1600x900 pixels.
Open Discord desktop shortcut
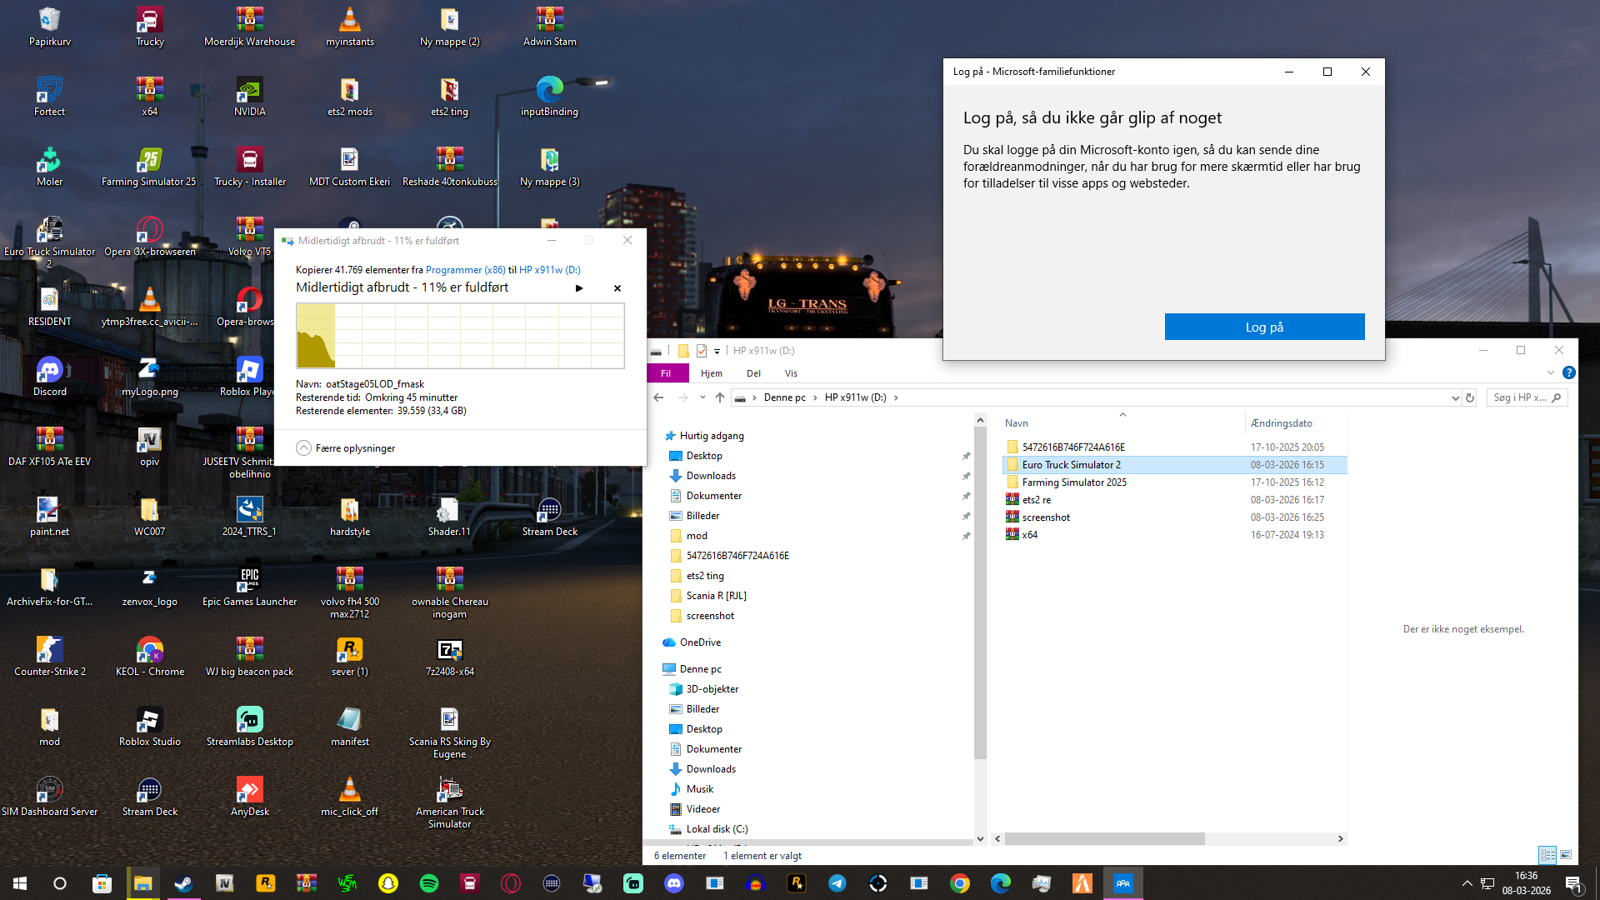(49, 376)
